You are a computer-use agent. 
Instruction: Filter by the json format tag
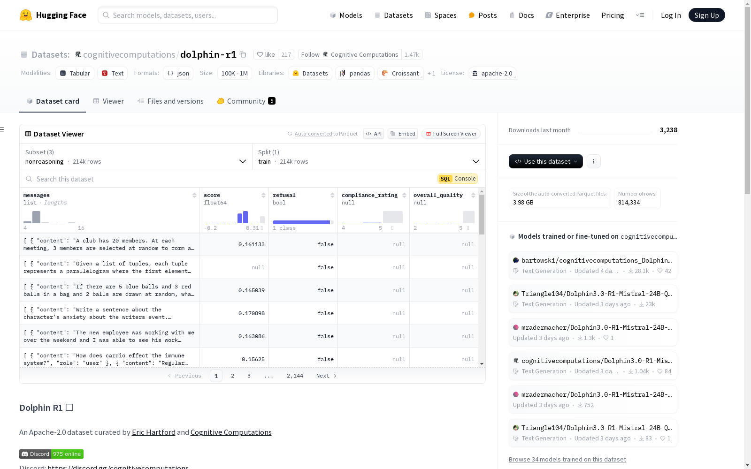(178, 73)
